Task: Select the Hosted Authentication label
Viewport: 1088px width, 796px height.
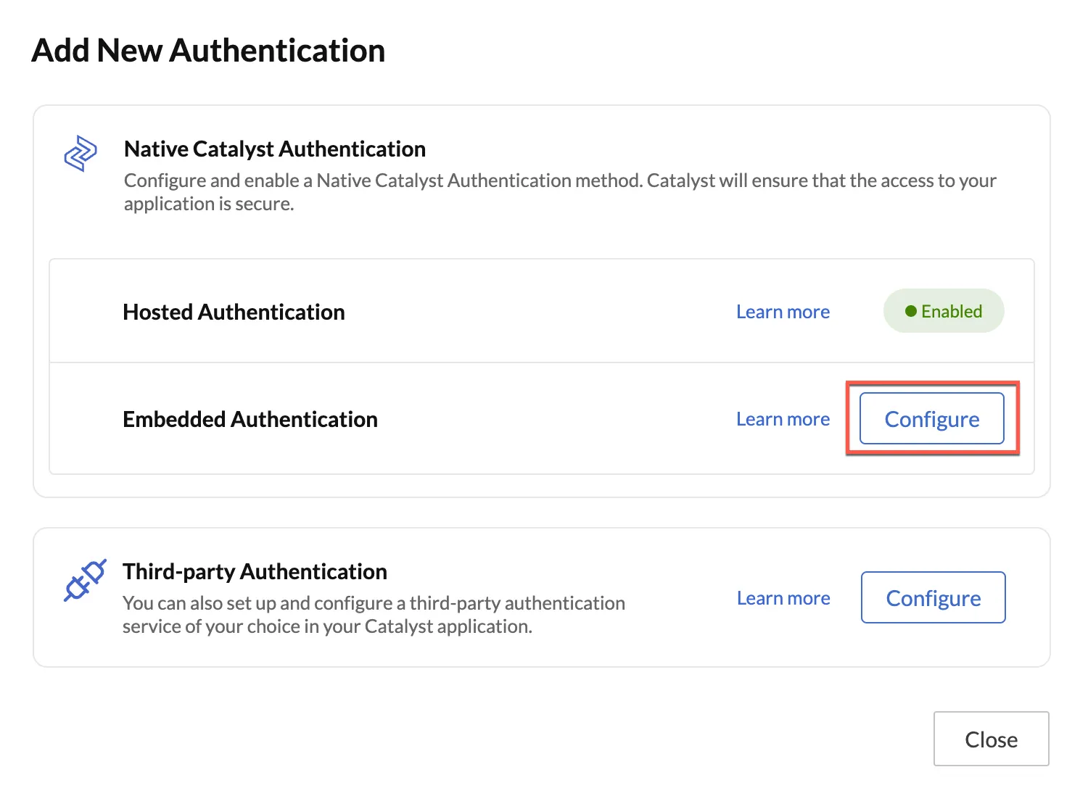Action: (x=234, y=312)
